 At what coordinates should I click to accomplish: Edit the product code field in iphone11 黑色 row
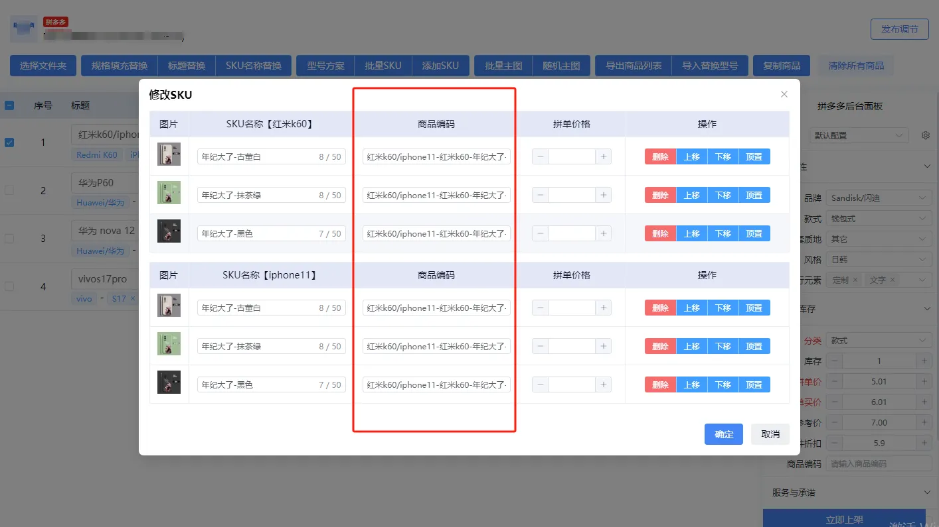(436, 384)
